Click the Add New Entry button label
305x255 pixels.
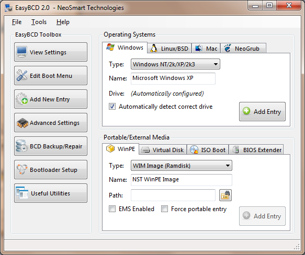pos(50,99)
